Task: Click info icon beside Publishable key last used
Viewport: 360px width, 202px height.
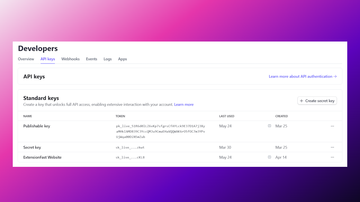Action: point(269,126)
